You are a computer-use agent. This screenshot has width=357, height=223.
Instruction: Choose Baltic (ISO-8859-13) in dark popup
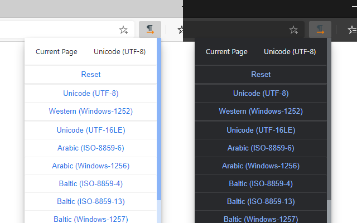click(260, 201)
